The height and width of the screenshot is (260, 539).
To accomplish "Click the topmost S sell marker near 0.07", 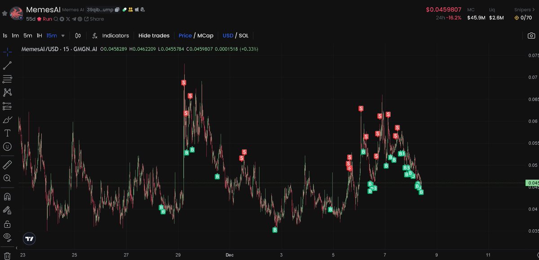I will (x=184, y=83).
